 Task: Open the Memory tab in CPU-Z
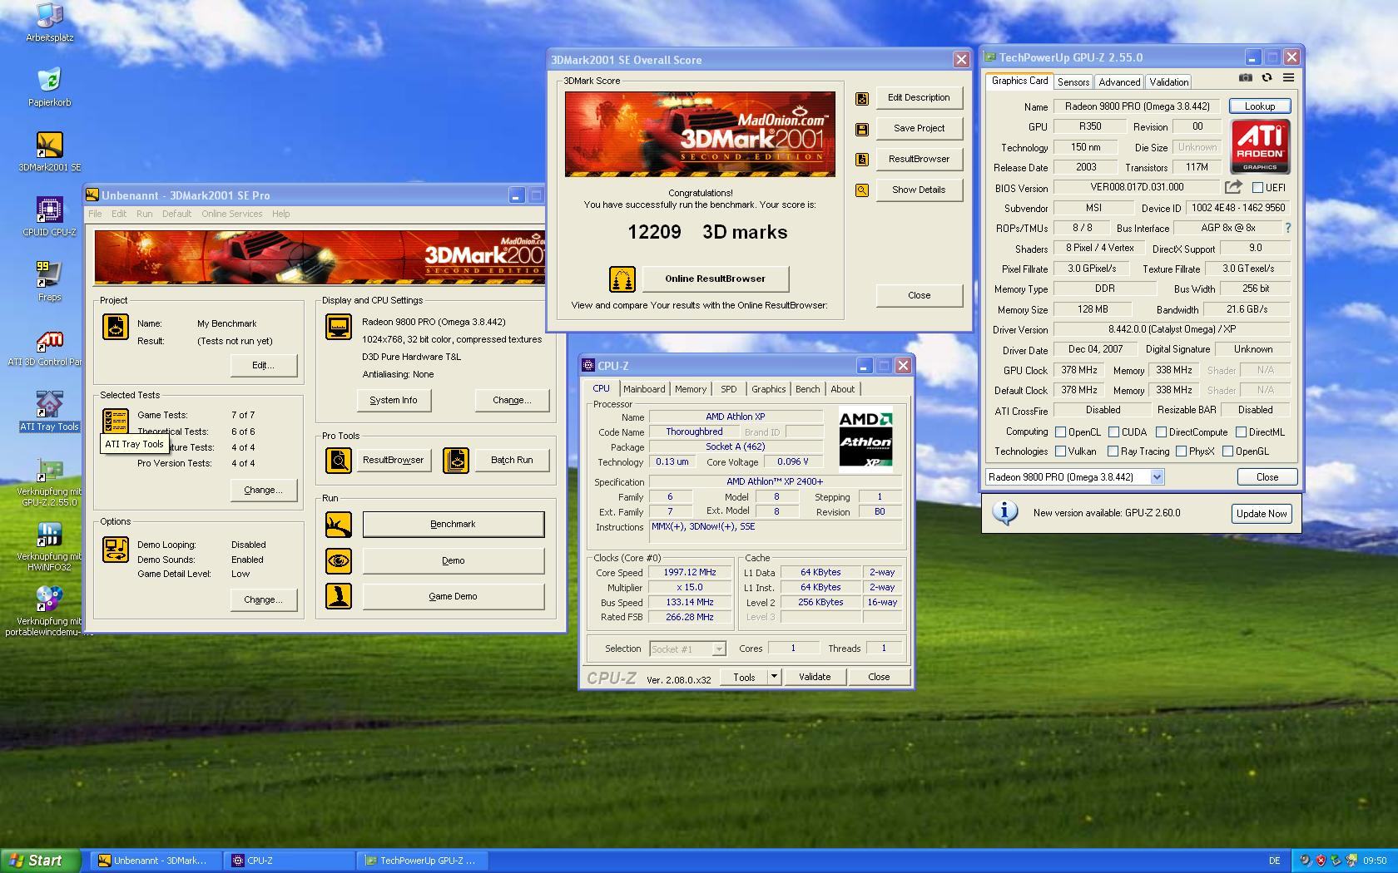click(x=691, y=389)
